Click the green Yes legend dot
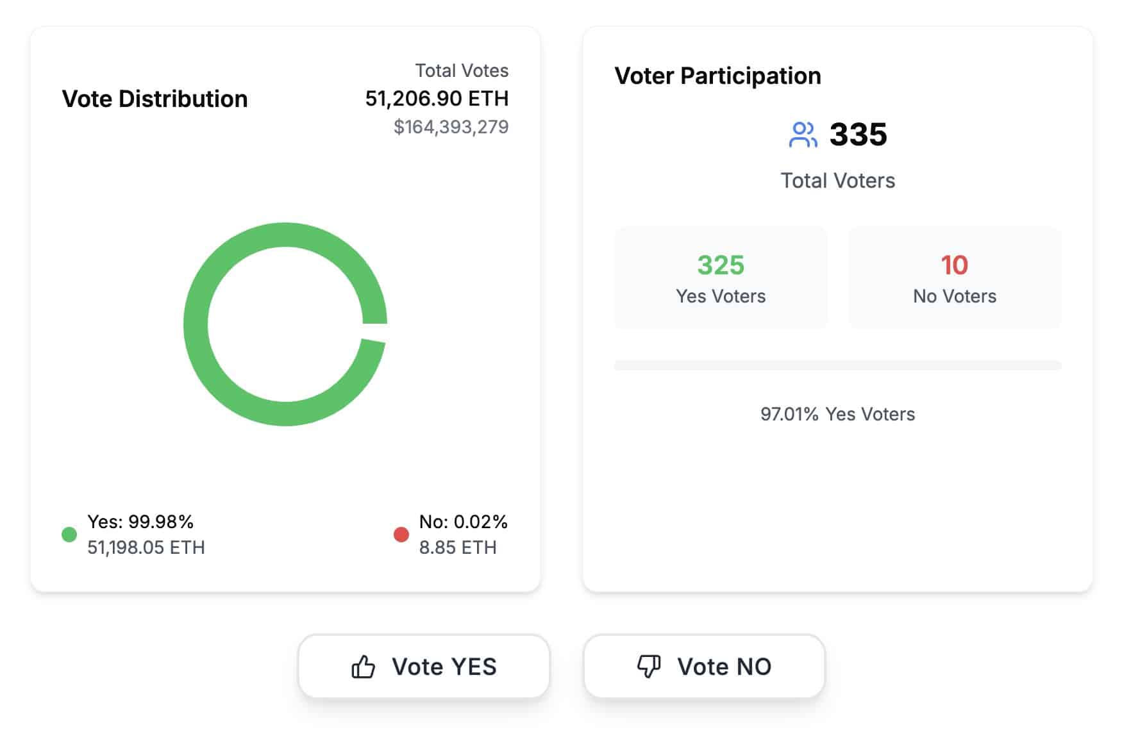Viewport: 1122px width, 732px height. (69, 535)
